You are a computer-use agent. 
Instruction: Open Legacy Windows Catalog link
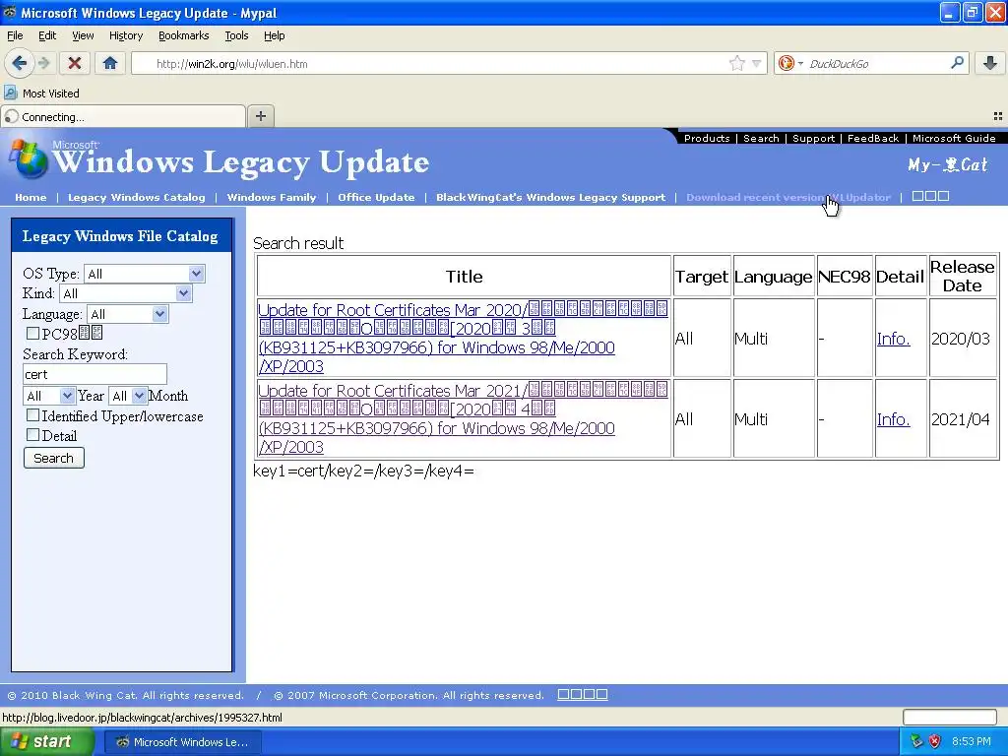click(x=136, y=197)
